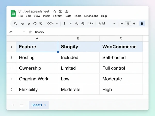Select column C header
The image size is (155, 116).
[x=121, y=38]
